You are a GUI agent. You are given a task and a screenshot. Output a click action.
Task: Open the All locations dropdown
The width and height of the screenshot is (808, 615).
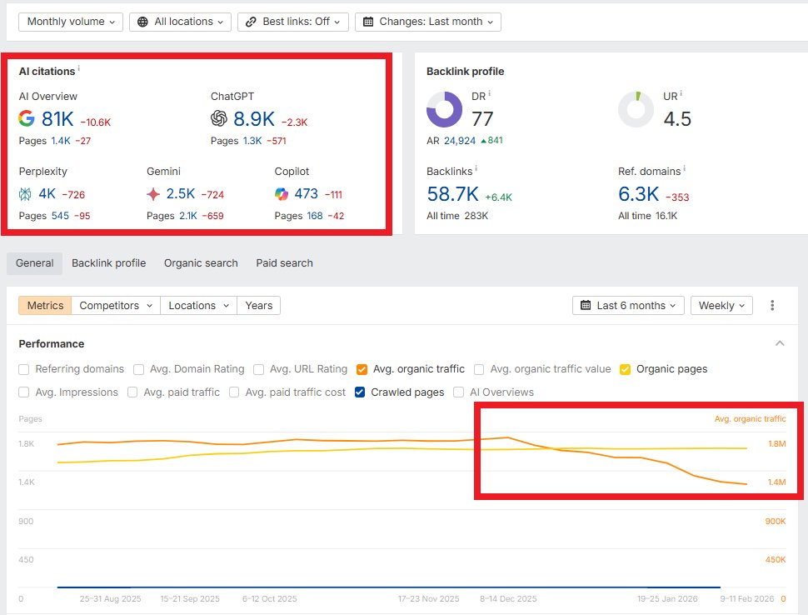pyautogui.click(x=181, y=22)
